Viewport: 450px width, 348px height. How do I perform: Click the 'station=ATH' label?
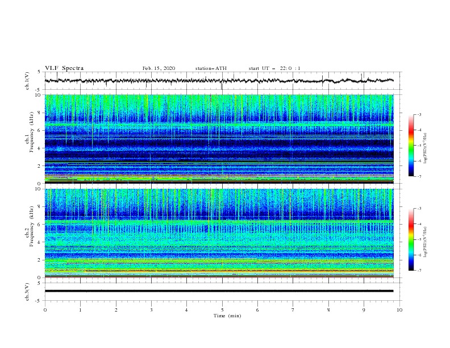tap(211, 68)
